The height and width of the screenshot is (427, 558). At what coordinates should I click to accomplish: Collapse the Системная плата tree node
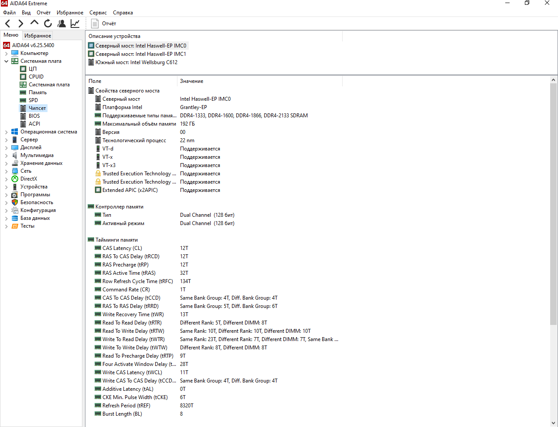coord(7,61)
